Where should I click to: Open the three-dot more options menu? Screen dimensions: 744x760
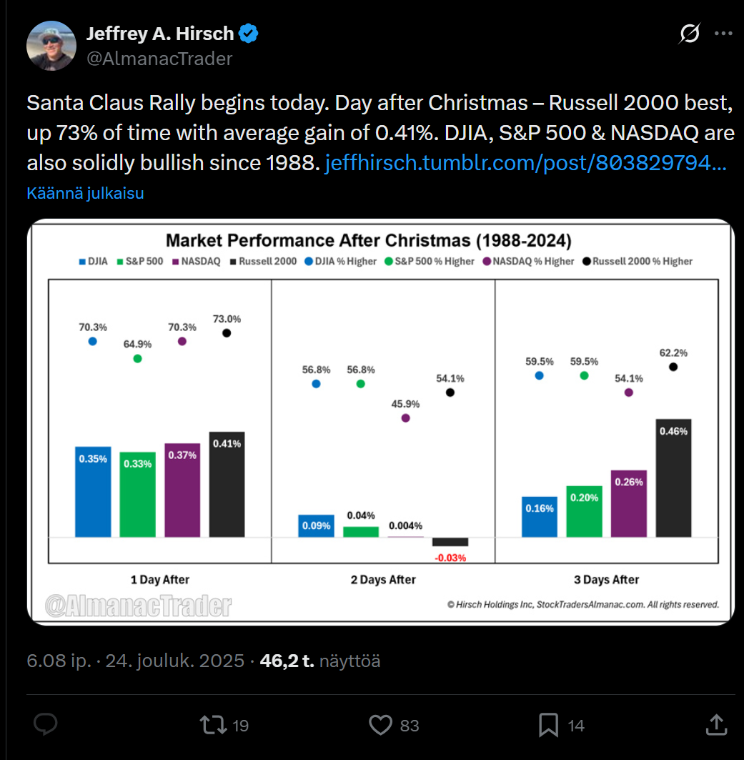[x=723, y=33]
